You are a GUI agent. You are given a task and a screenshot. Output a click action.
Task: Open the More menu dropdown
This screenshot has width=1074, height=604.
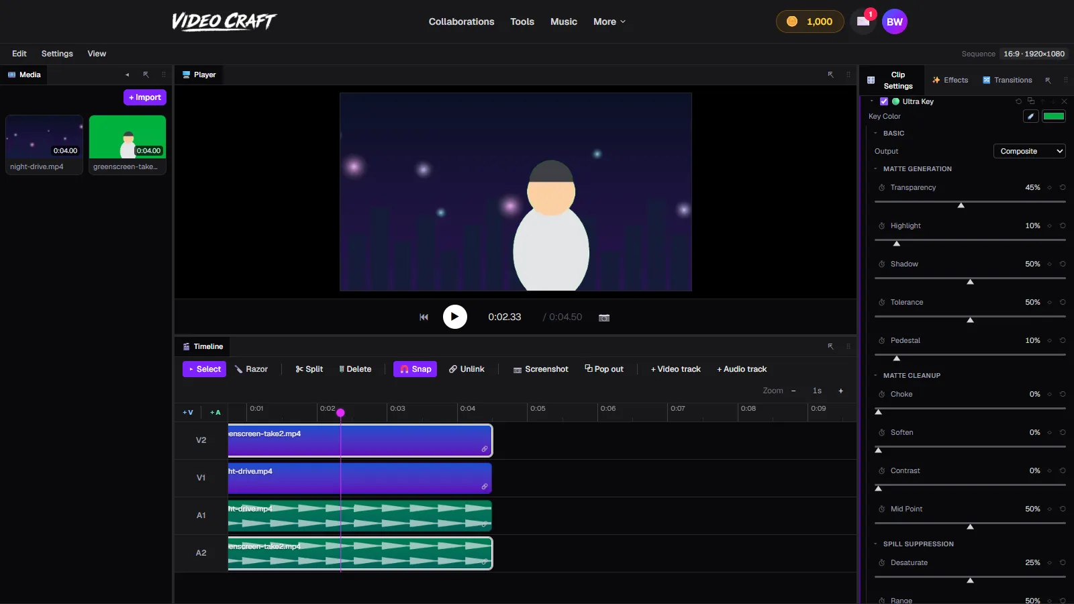click(609, 21)
